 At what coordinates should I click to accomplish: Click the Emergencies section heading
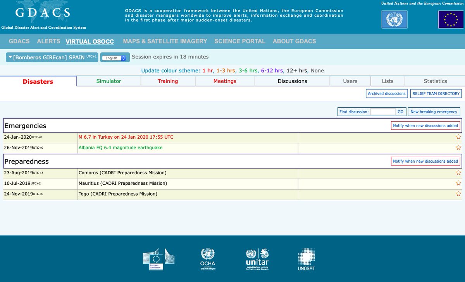pyautogui.click(x=25, y=126)
